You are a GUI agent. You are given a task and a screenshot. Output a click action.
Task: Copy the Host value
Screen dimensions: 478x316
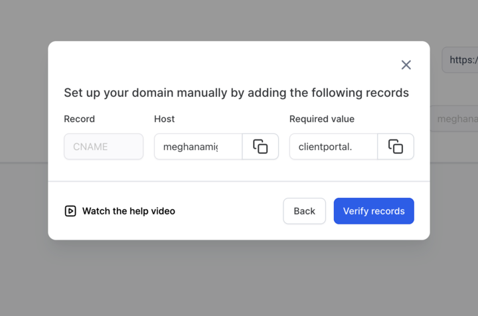260,147
